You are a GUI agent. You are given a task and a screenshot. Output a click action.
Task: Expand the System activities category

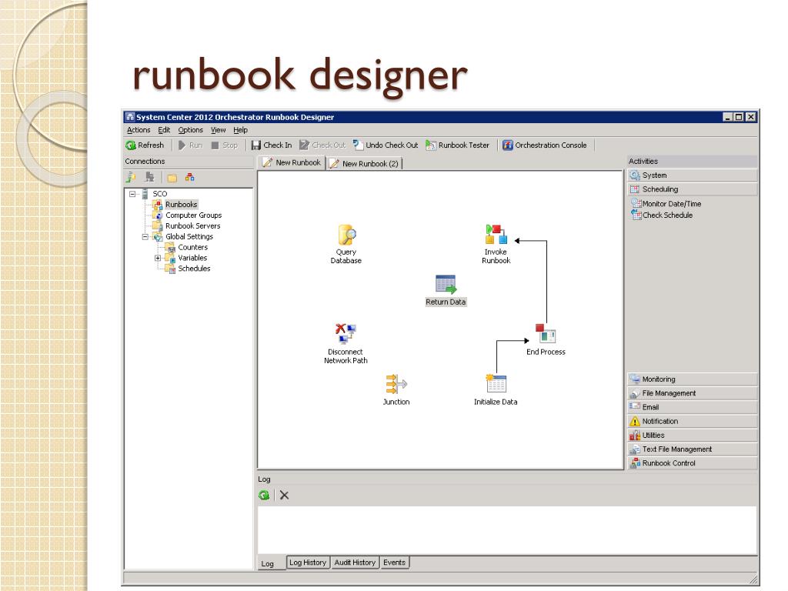[x=693, y=175]
